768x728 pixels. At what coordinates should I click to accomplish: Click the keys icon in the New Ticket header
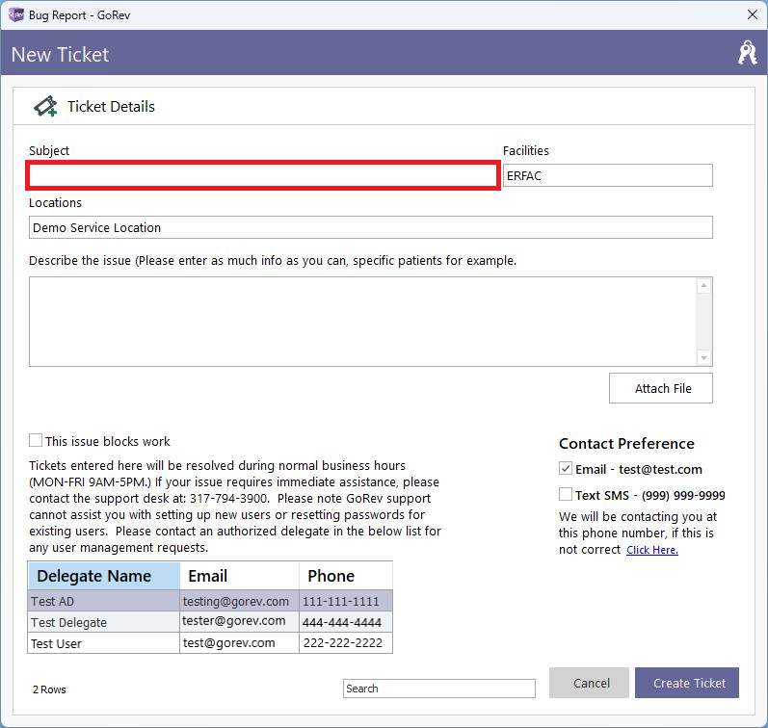point(747,53)
